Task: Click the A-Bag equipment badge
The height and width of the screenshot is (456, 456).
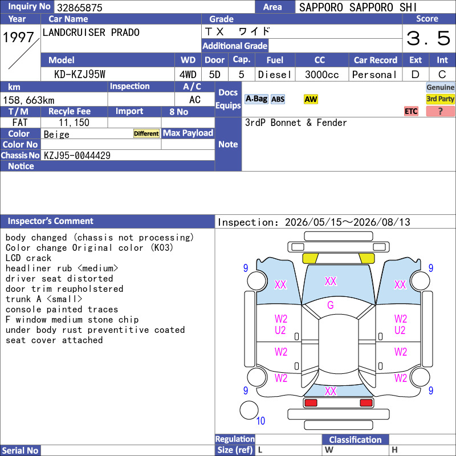Action: coord(256,99)
